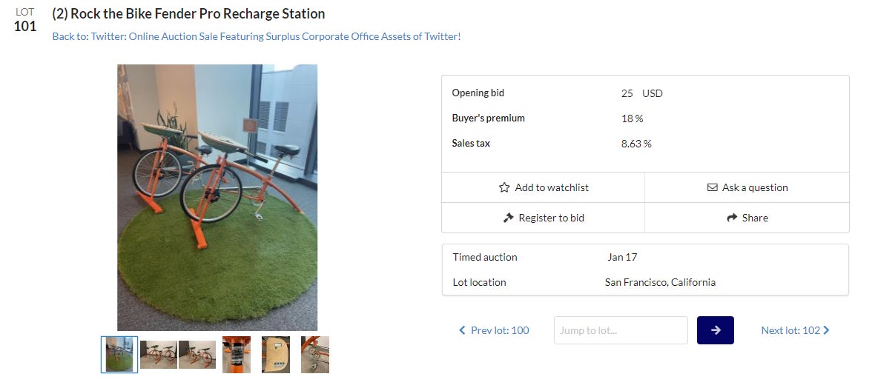Click the San Francisco, California location text
The height and width of the screenshot is (391, 875).
660,282
